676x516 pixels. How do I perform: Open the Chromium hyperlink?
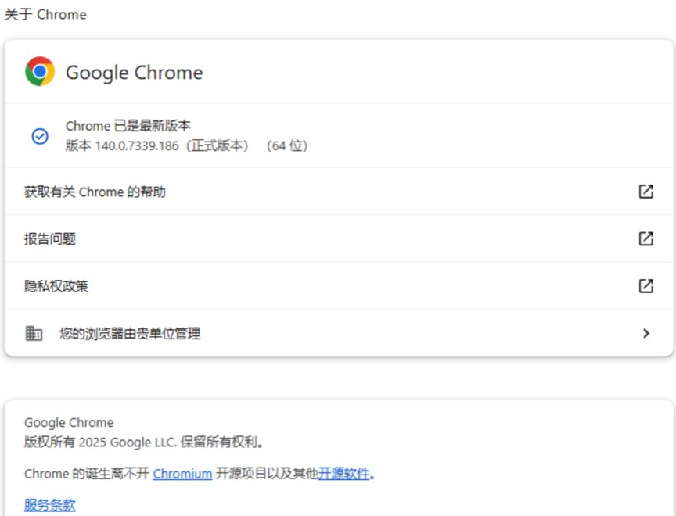pos(182,474)
